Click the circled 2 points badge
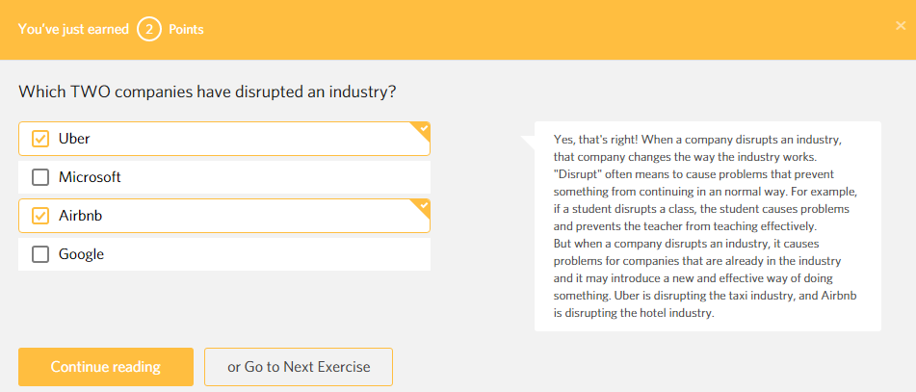Screen dimensions: 916x392 [x=148, y=29]
